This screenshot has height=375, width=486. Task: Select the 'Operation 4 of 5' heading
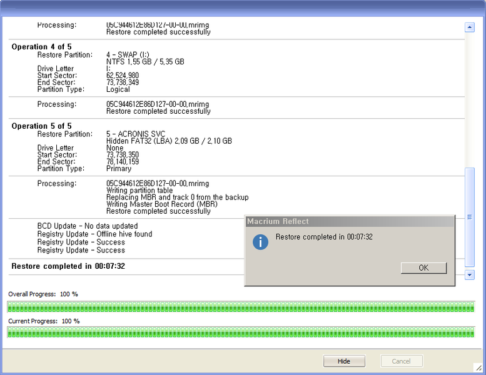[x=41, y=47]
